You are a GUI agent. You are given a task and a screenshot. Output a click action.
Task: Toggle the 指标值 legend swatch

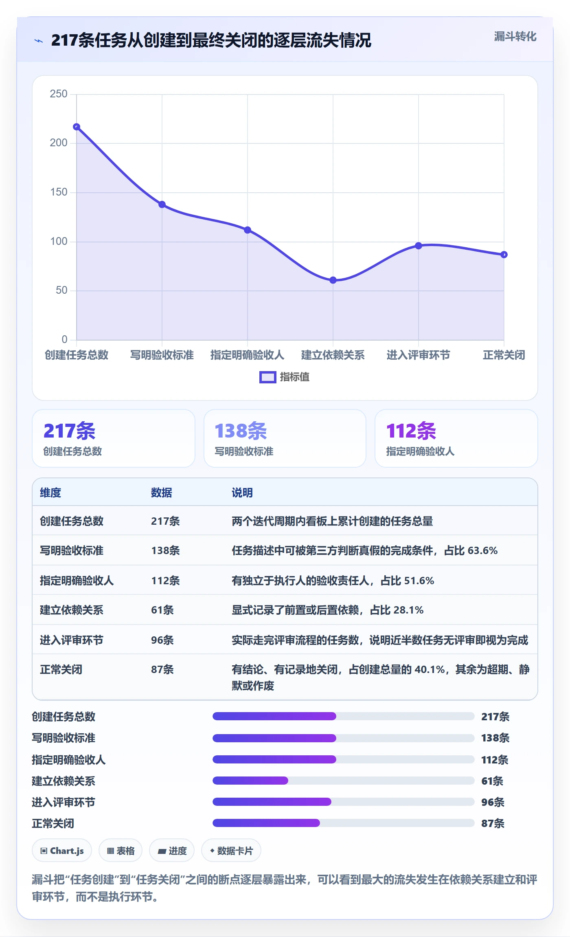click(x=267, y=377)
